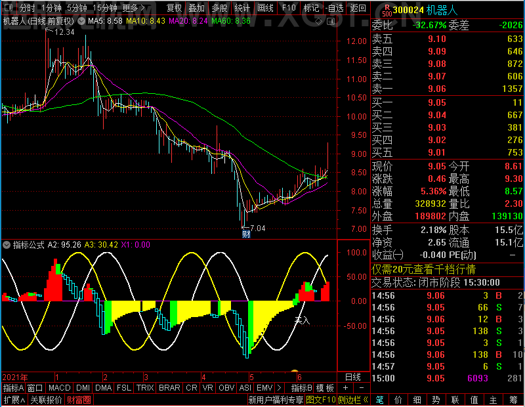Open the 财富圈 link
Image resolution: width=525 pixels, height=407 pixels.
pyautogui.click(x=79, y=400)
